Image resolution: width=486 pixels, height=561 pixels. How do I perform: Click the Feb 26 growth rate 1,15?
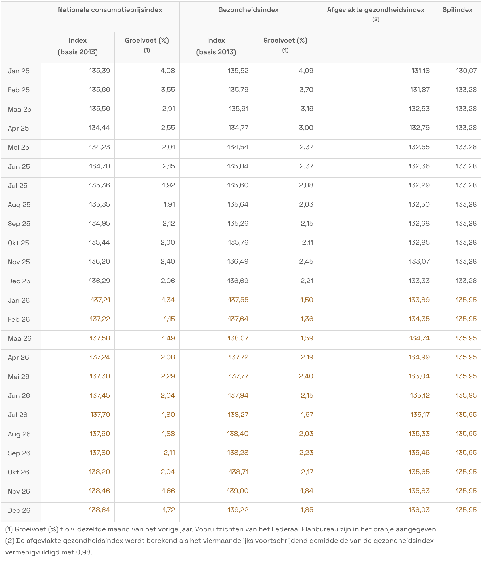click(x=169, y=319)
